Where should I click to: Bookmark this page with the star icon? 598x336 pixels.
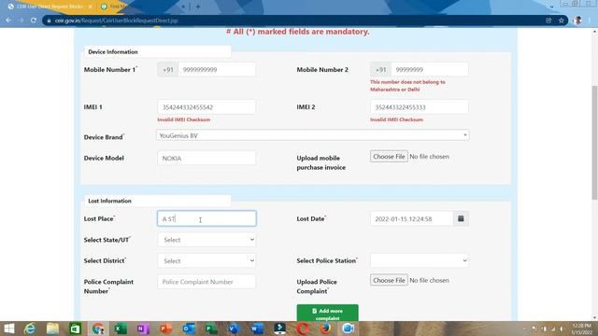562,21
